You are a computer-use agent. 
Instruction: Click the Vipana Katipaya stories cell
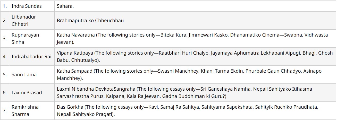point(192,56)
